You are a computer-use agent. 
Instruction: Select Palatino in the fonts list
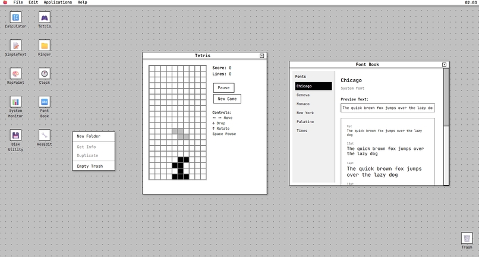(313, 122)
